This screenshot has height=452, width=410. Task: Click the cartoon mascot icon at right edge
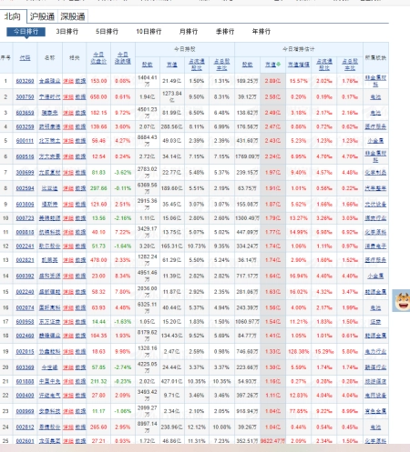pos(402,301)
